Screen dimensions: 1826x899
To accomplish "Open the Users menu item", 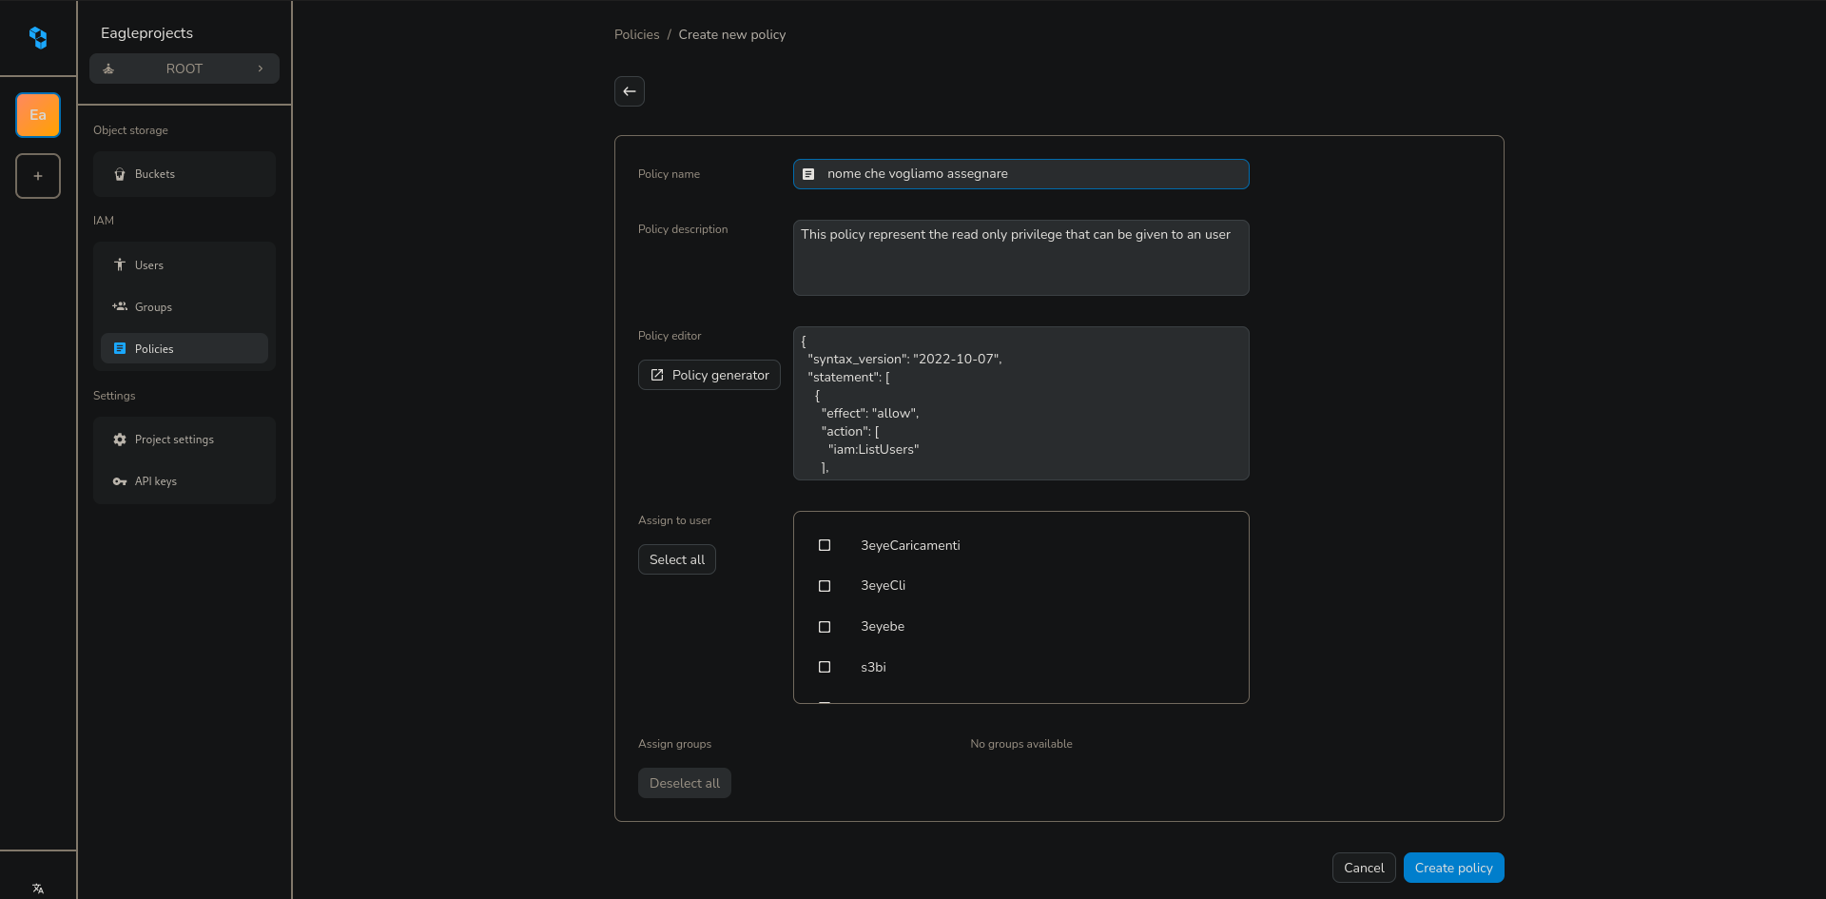I will 149,265.
